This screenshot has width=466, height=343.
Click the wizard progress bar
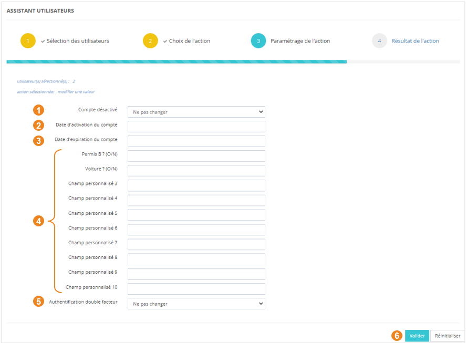[177, 61]
